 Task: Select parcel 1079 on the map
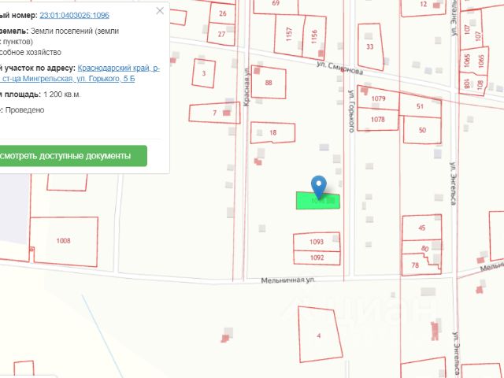(x=378, y=99)
